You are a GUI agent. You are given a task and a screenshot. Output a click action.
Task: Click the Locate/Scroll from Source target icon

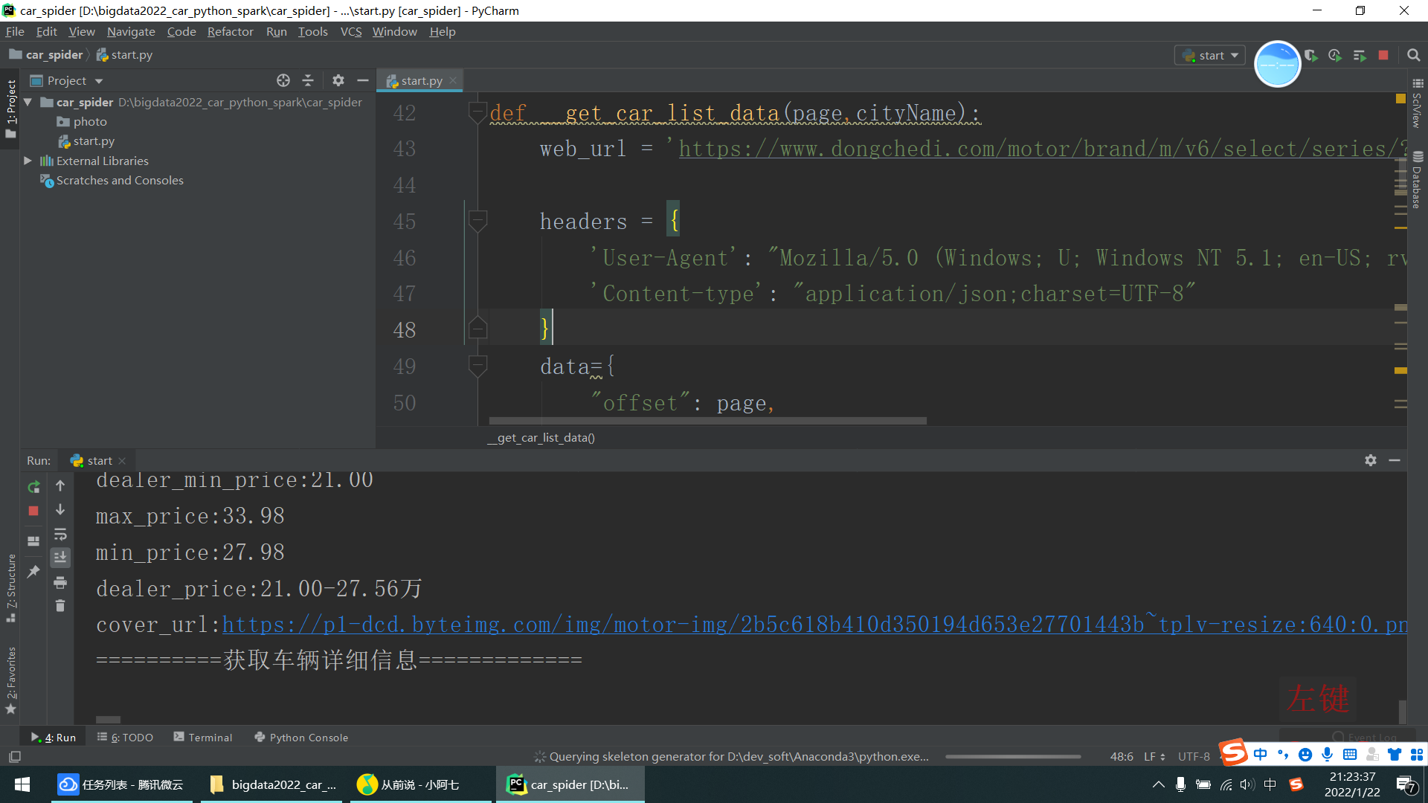tap(283, 80)
